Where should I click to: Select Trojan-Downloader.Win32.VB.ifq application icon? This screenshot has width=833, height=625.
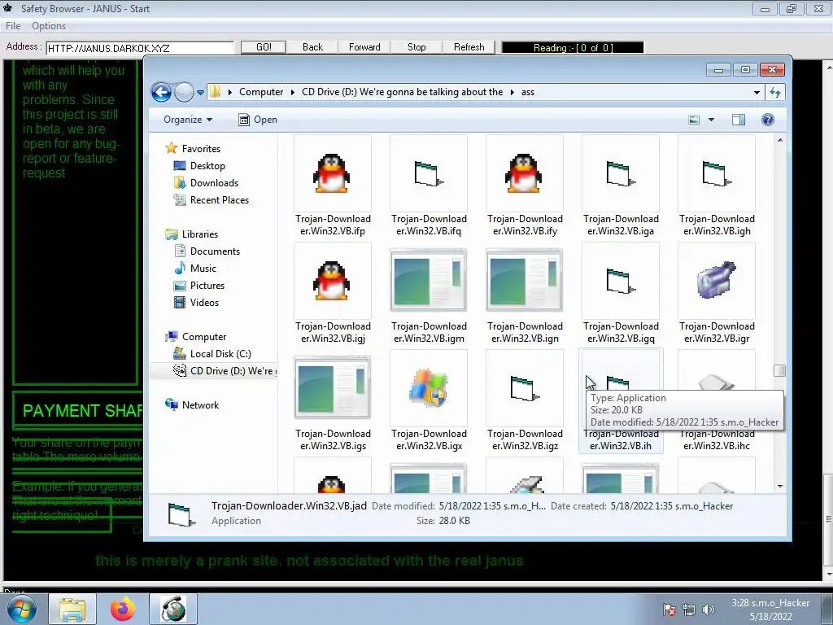point(428,174)
